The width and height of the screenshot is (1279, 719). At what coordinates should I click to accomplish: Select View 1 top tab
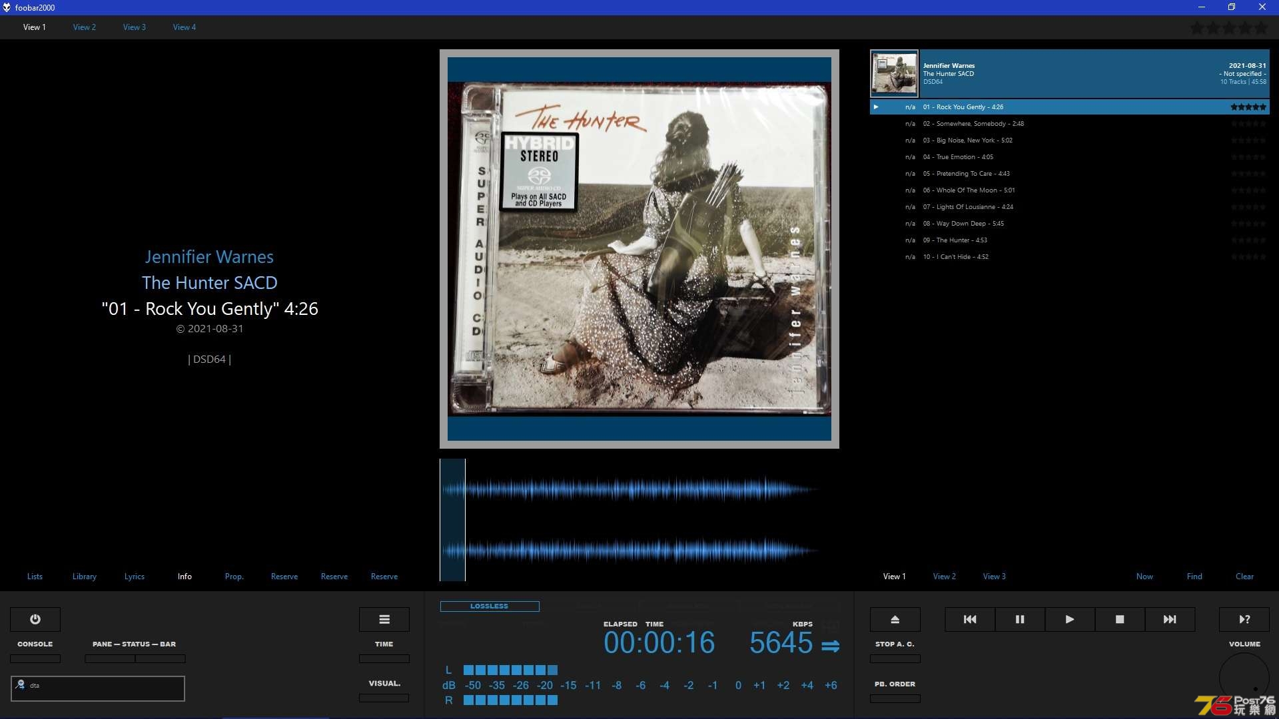click(x=35, y=27)
